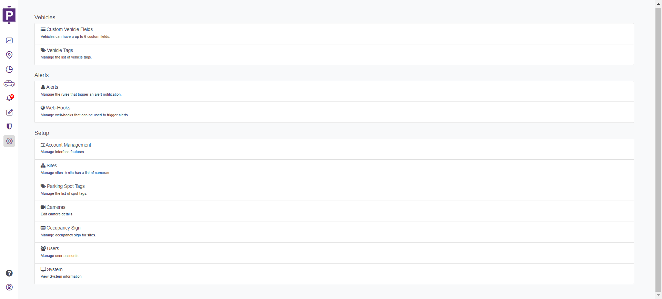Click the settings gear icon in sidebar
Image resolution: width=662 pixels, height=299 pixels.
9,141
